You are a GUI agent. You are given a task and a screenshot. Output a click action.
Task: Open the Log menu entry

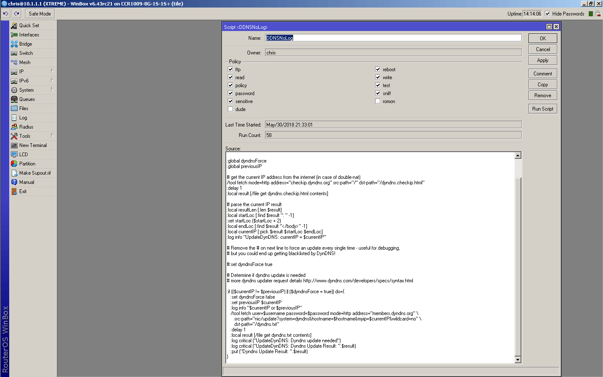[33, 118]
